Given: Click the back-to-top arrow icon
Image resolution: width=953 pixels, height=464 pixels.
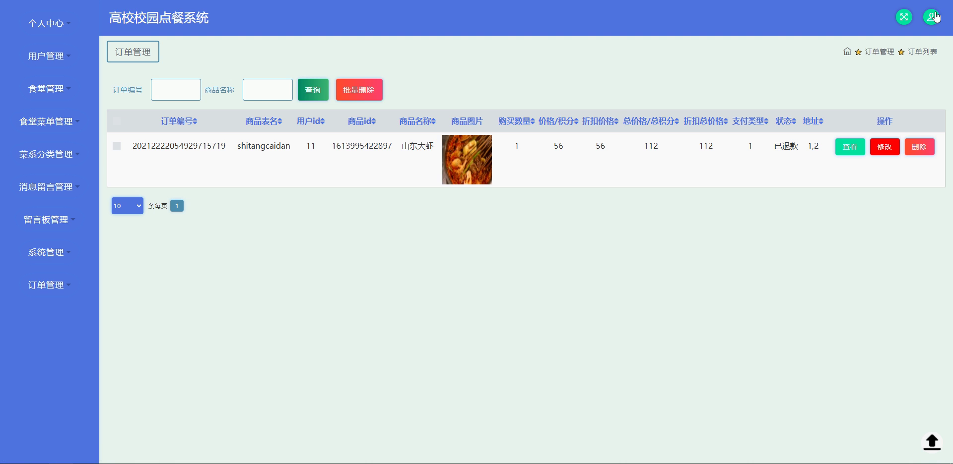Looking at the screenshot, I should pos(932,442).
